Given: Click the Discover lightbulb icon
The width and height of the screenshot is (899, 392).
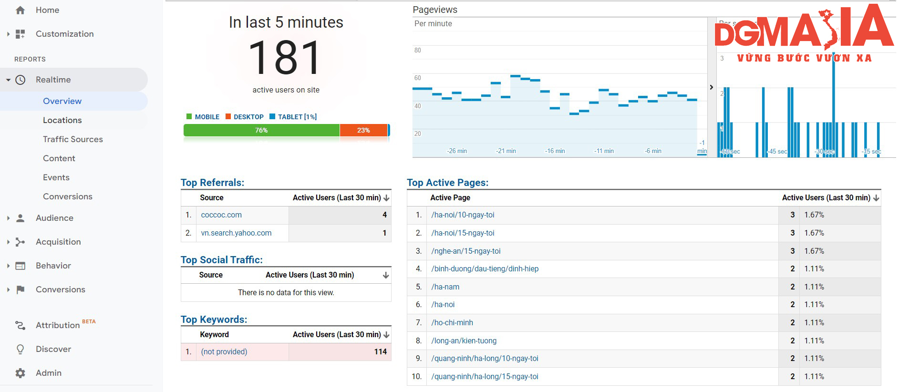Looking at the screenshot, I should 20,349.
